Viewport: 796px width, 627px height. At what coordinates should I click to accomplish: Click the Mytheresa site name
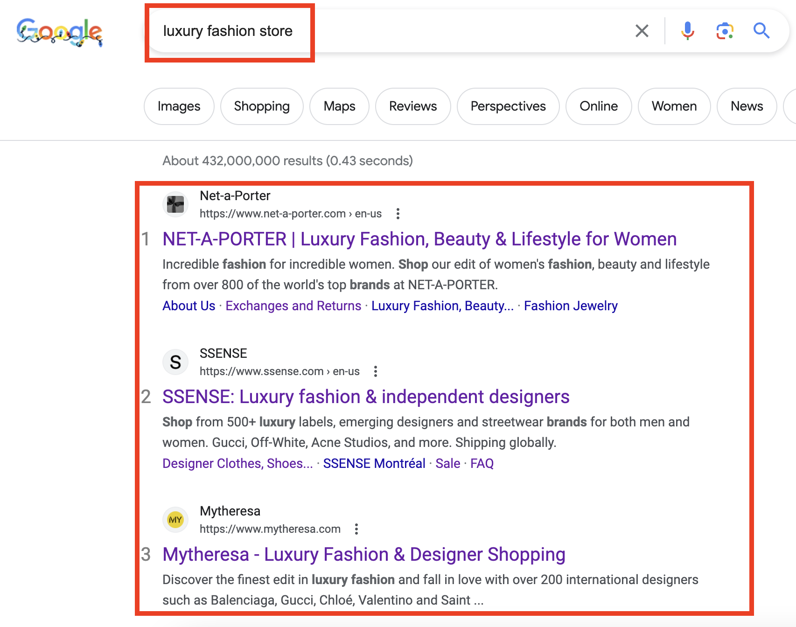(230, 511)
